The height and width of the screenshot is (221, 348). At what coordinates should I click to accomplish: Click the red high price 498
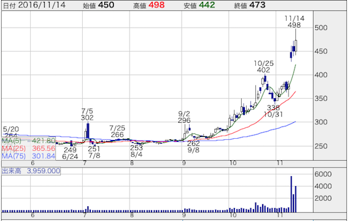[157, 5]
